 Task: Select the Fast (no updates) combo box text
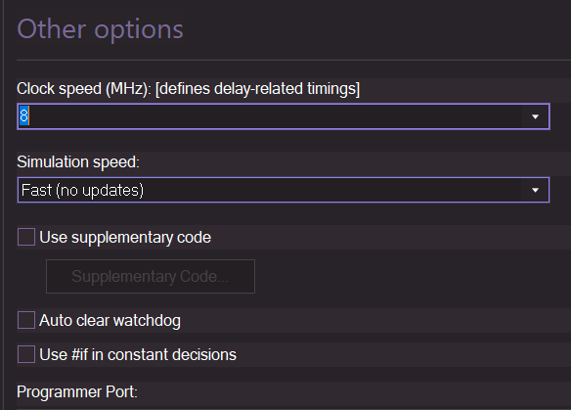coord(83,190)
